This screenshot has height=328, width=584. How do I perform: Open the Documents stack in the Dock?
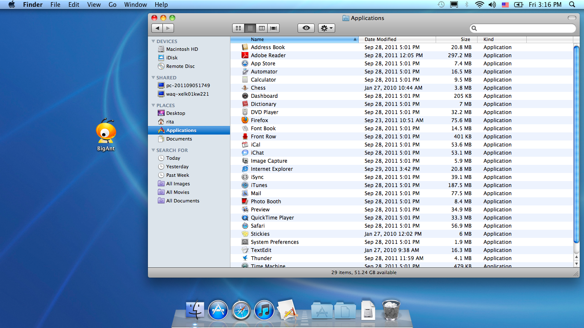pyautogui.click(x=345, y=310)
